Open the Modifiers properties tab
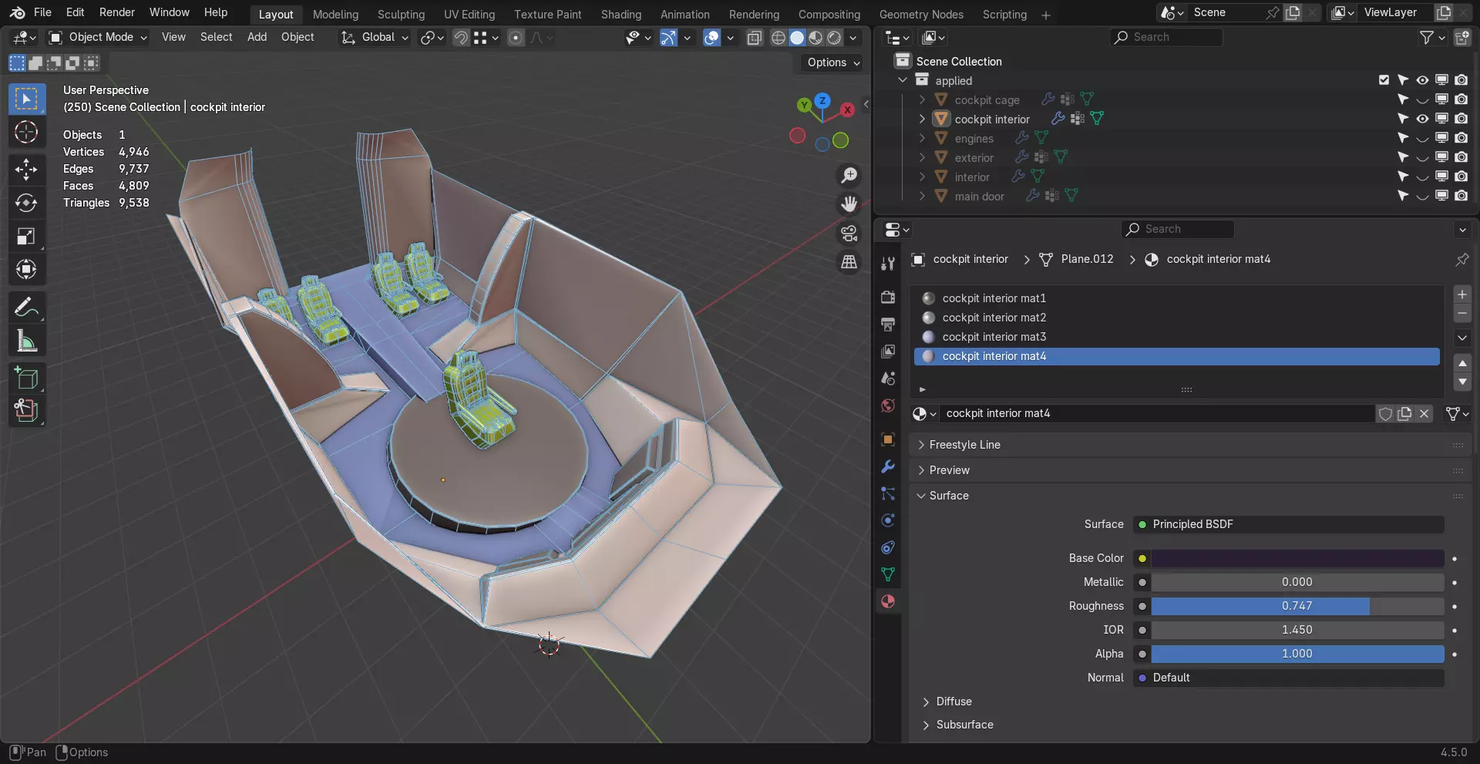Viewport: 1480px width, 764px height. [x=888, y=466]
